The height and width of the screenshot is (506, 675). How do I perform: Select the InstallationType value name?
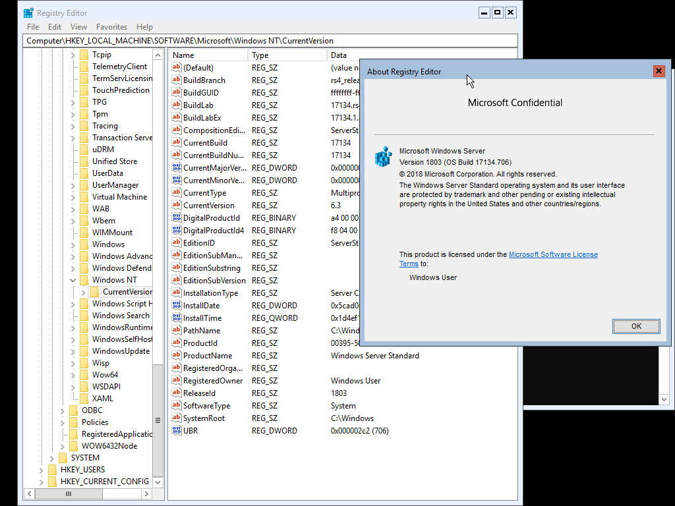click(210, 293)
